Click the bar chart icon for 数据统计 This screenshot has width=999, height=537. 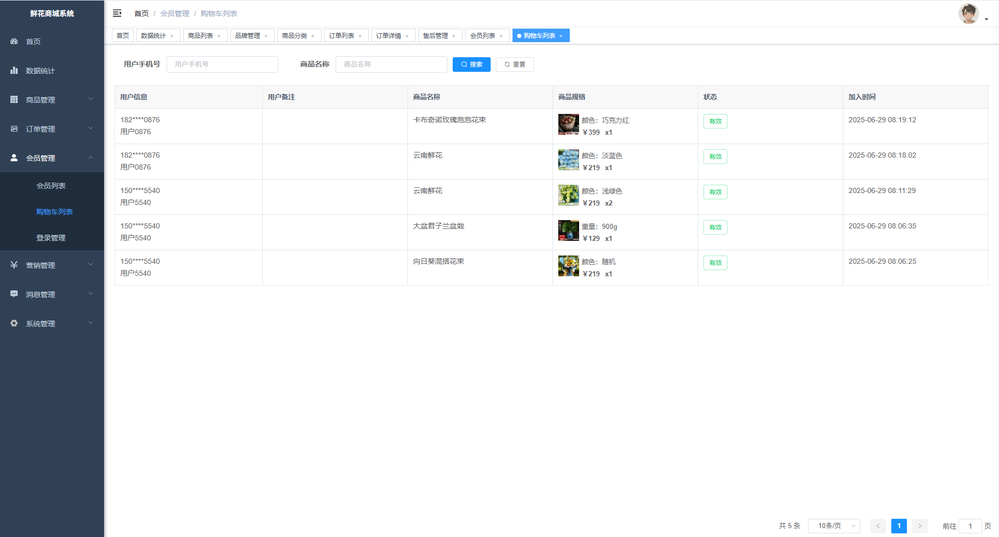coord(14,70)
